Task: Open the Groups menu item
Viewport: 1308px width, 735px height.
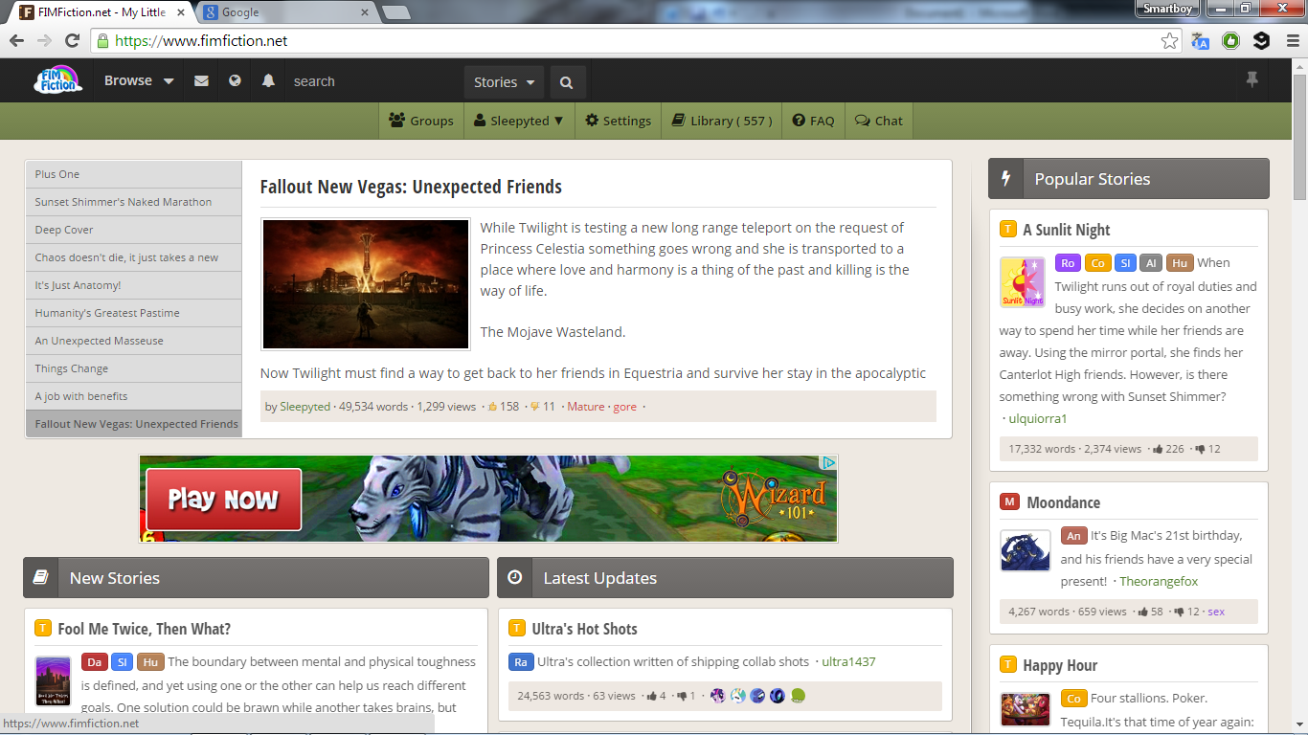Action: (x=421, y=121)
